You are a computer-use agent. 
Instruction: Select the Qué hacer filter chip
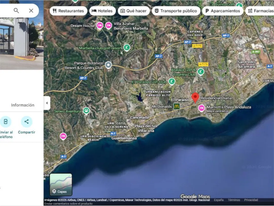(x=134, y=11)
